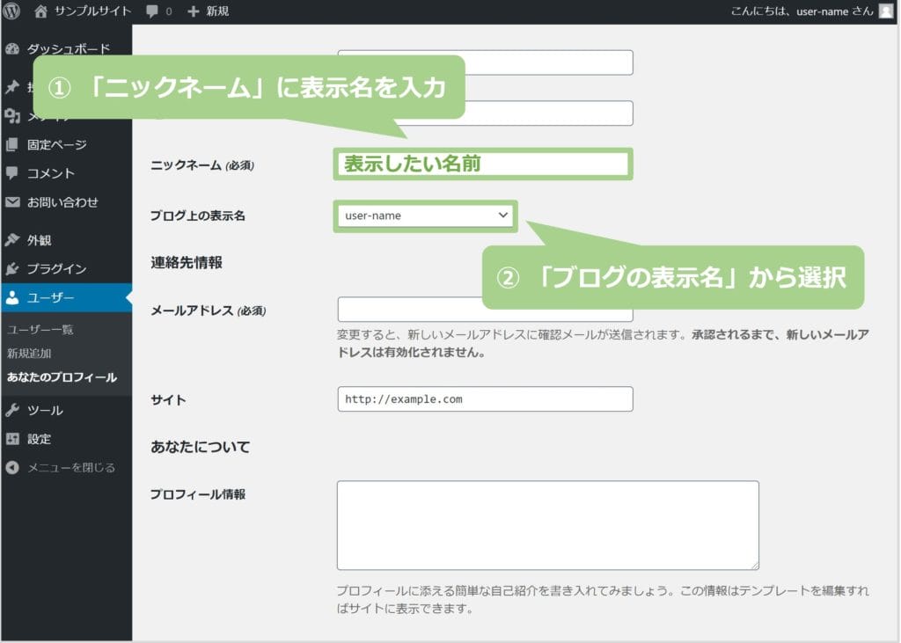Open the comments bubble icon in admin bar
The height and width of the screenshot is (643, 901).
pos(153,11)
